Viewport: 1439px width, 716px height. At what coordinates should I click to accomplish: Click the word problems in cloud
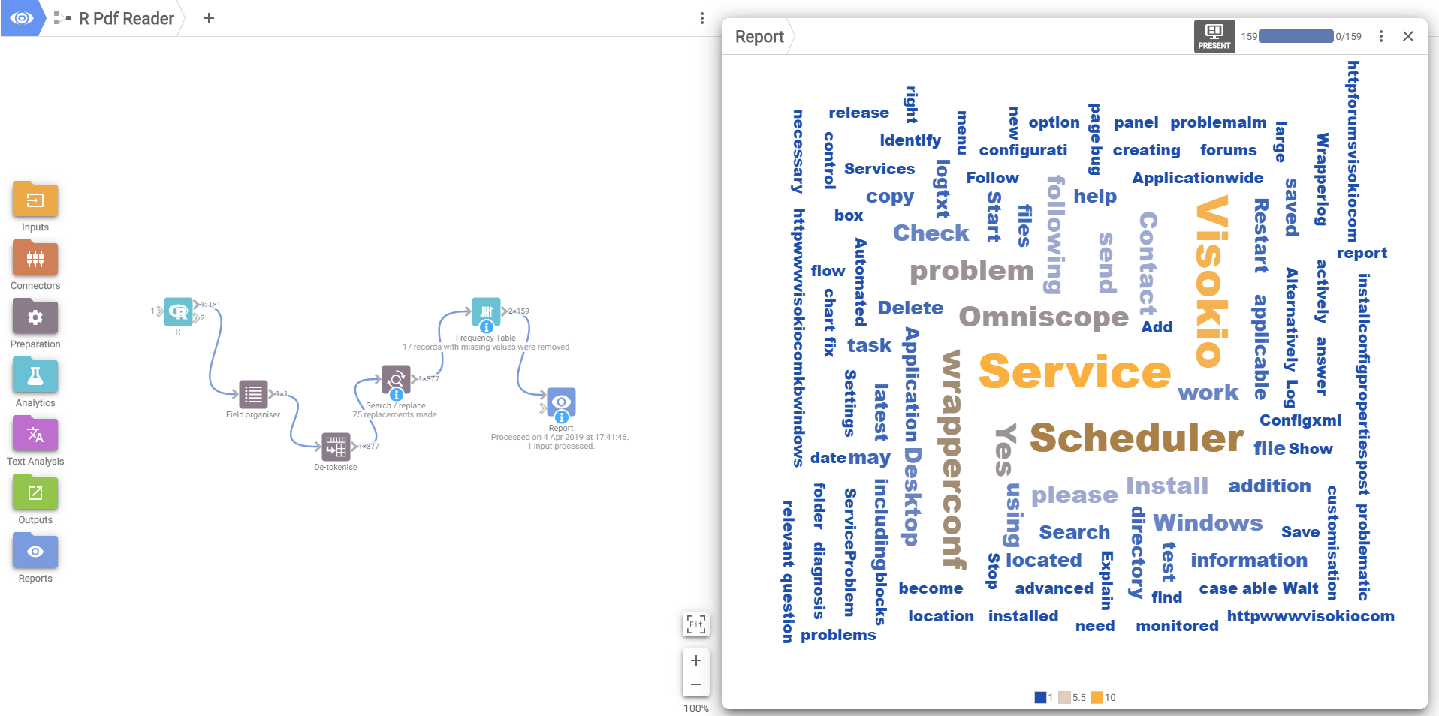838,635
